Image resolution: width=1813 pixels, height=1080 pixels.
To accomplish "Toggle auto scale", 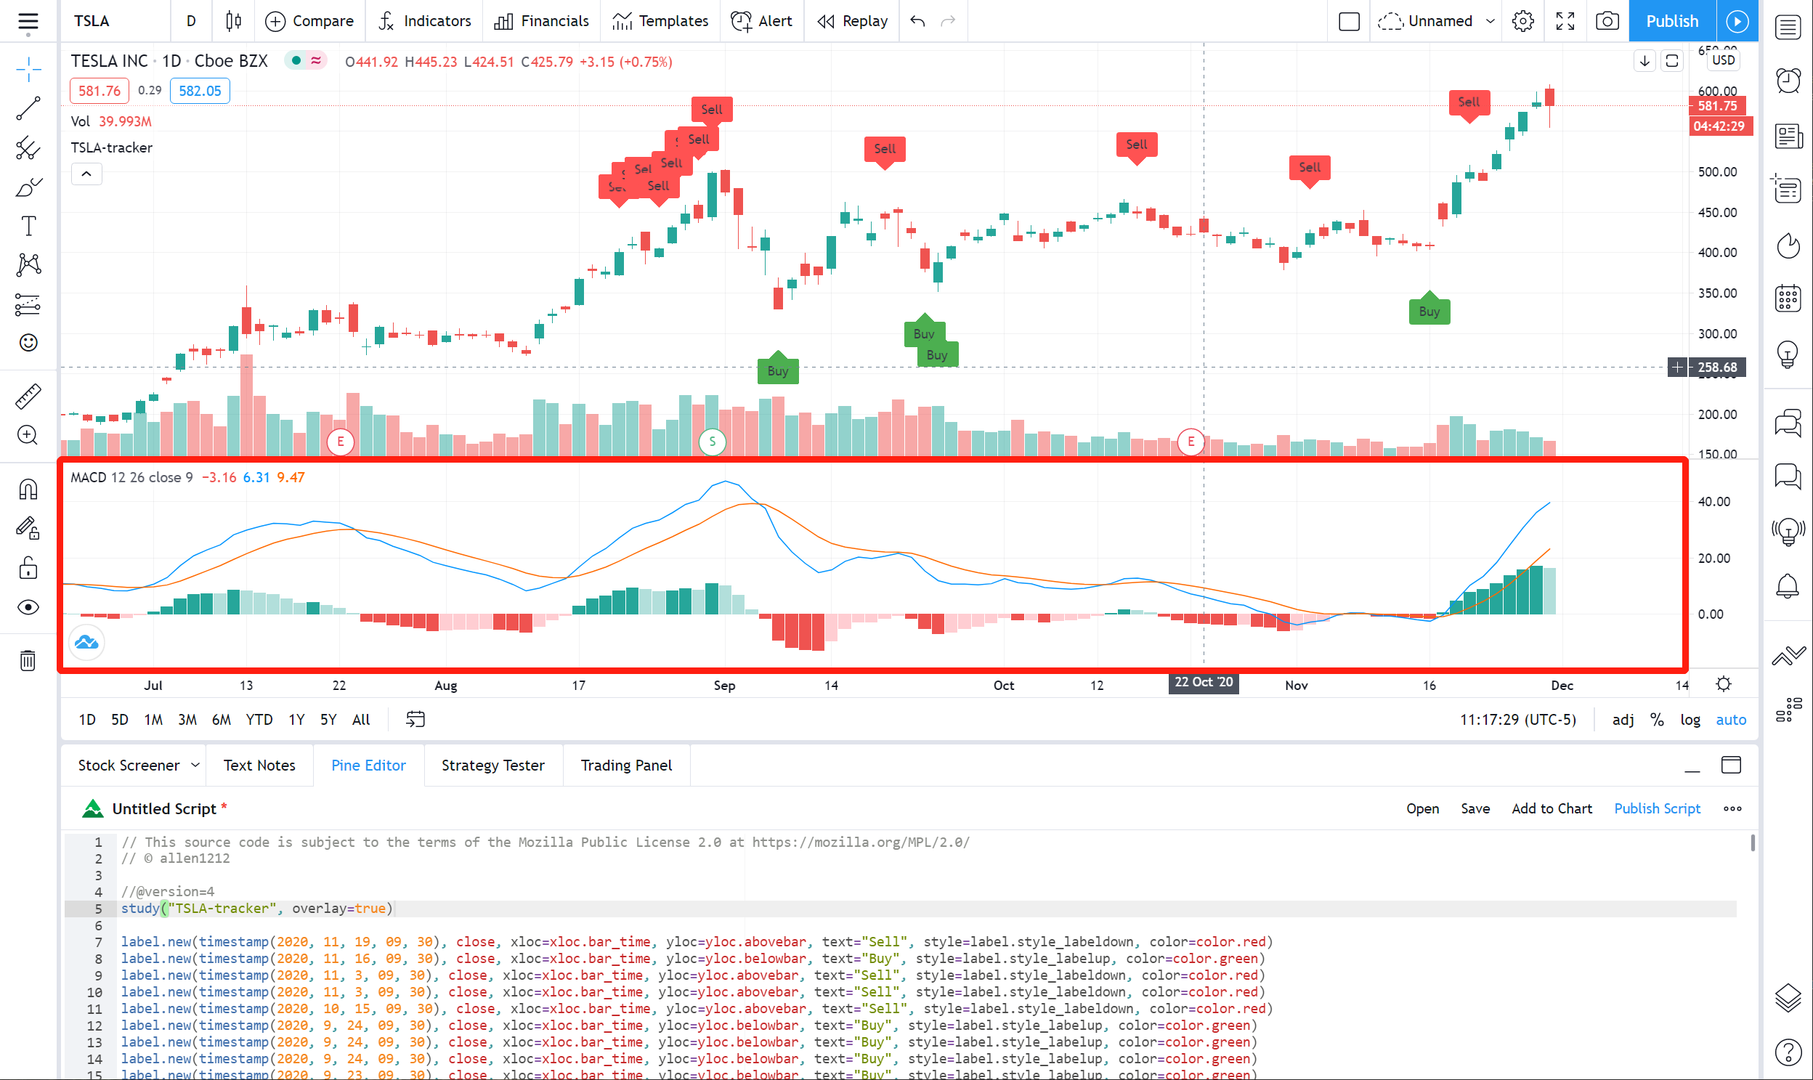I will click(x=1730, y=720).
